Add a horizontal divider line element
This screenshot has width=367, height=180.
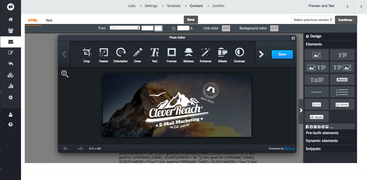click(x=317, y=92)
